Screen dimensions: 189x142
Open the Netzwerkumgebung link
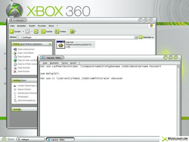coord(26,100)
